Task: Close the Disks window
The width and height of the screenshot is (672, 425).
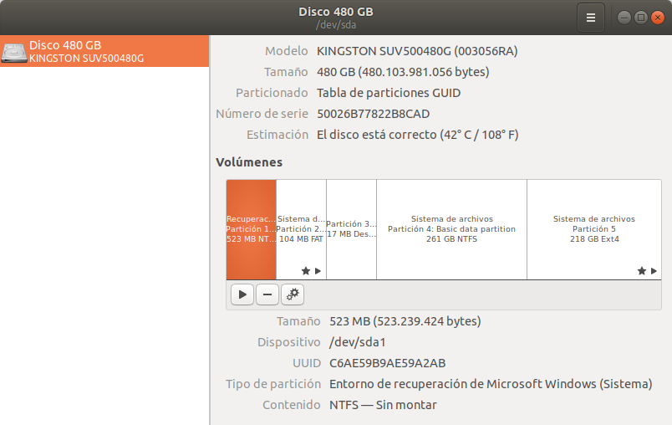Action: coord(657,18)
